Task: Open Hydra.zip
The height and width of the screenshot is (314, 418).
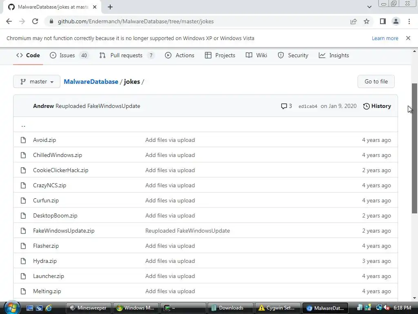Action: 45,261
